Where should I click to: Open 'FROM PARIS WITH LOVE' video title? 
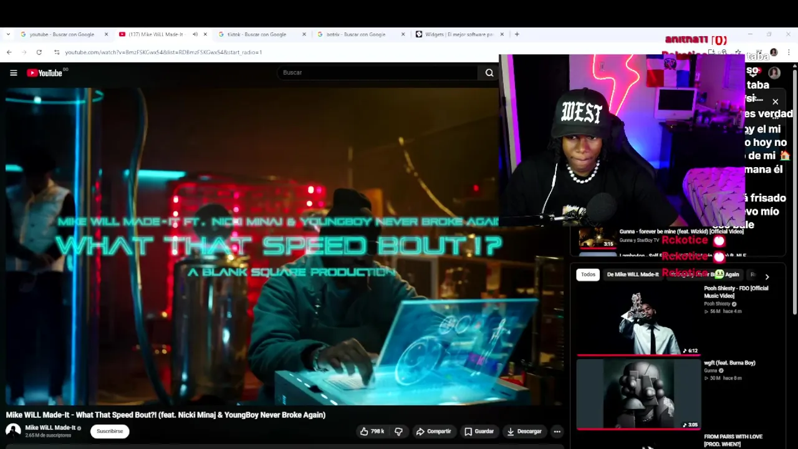pyautogui.click(x=733, y=440)
